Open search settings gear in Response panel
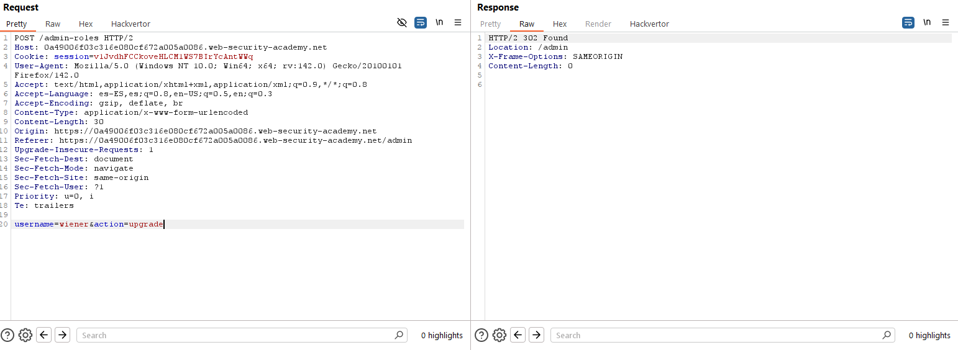 point(500,335)
